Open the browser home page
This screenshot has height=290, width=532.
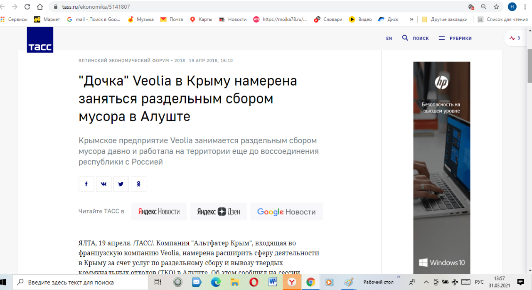pyautogui.click(x=40, y=7)
